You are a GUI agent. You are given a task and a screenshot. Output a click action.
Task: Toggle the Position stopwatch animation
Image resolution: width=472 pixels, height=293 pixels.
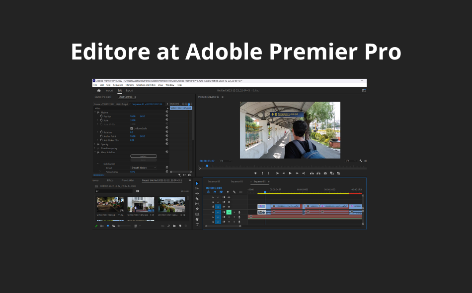(x=101, y=116)
